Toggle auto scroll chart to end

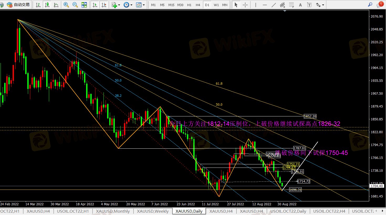pyautogui.click(x=95, y=5)
